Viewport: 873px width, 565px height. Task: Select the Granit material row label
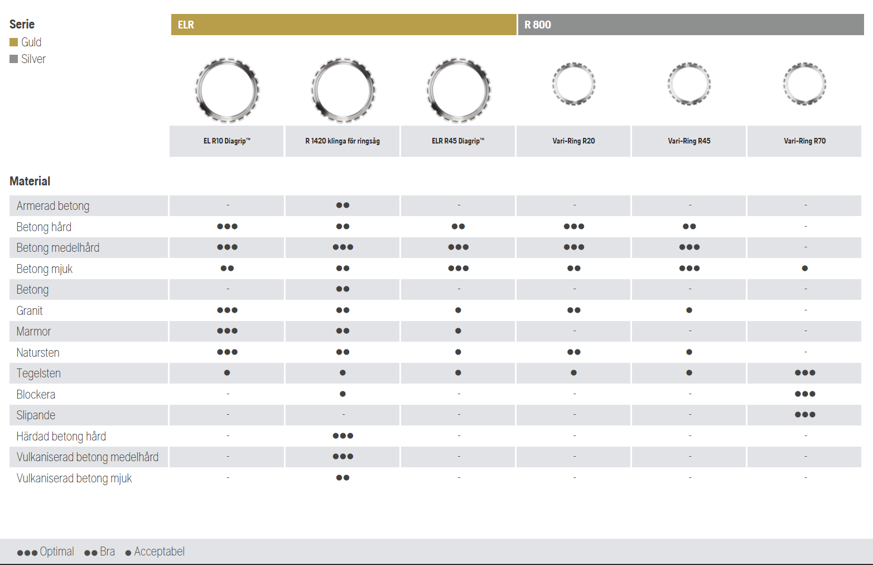tap(30, 311)
